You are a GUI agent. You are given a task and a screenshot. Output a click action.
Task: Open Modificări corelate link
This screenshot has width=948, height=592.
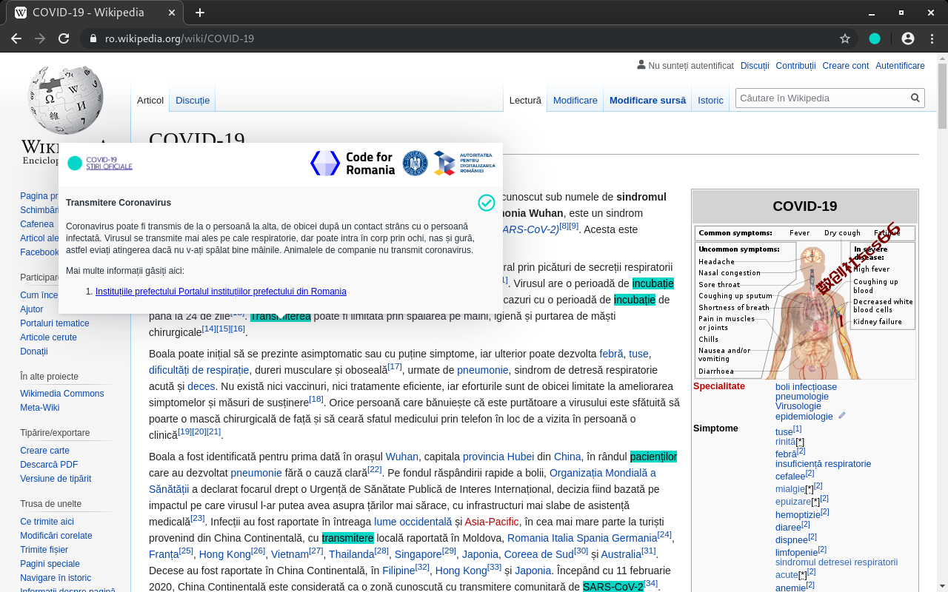[56, 536]
